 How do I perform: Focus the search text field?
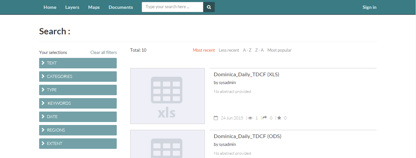[172, 7]
